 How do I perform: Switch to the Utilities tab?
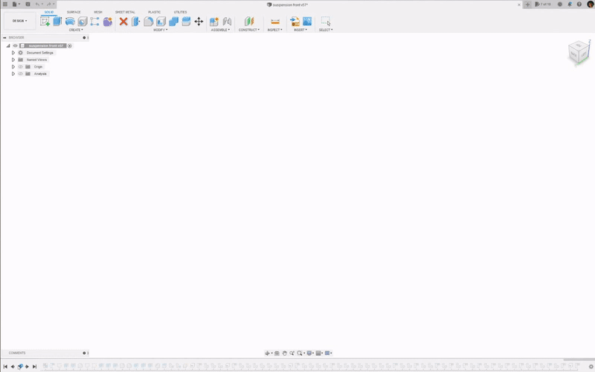[180, 12]
